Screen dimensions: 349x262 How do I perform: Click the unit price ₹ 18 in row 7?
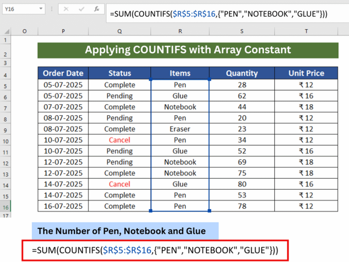coord(306,107)
